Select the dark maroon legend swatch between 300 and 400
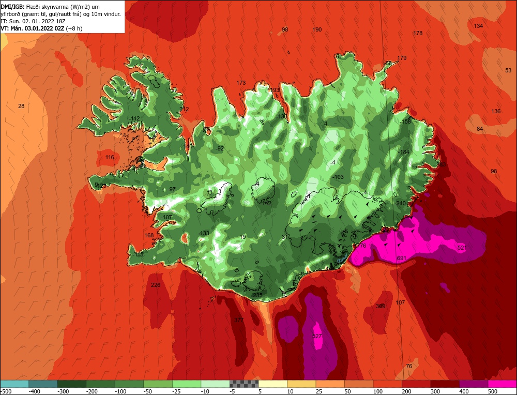Screen dimensions: 517x395 tap(445, 384)
